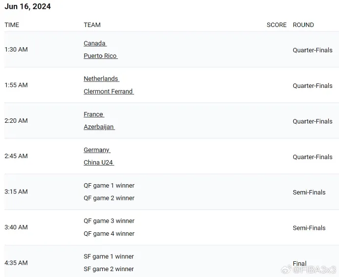Select the 3:15 AM semi-final row time
This screenshot has width=339, height=277.
[x=16, y=192]
